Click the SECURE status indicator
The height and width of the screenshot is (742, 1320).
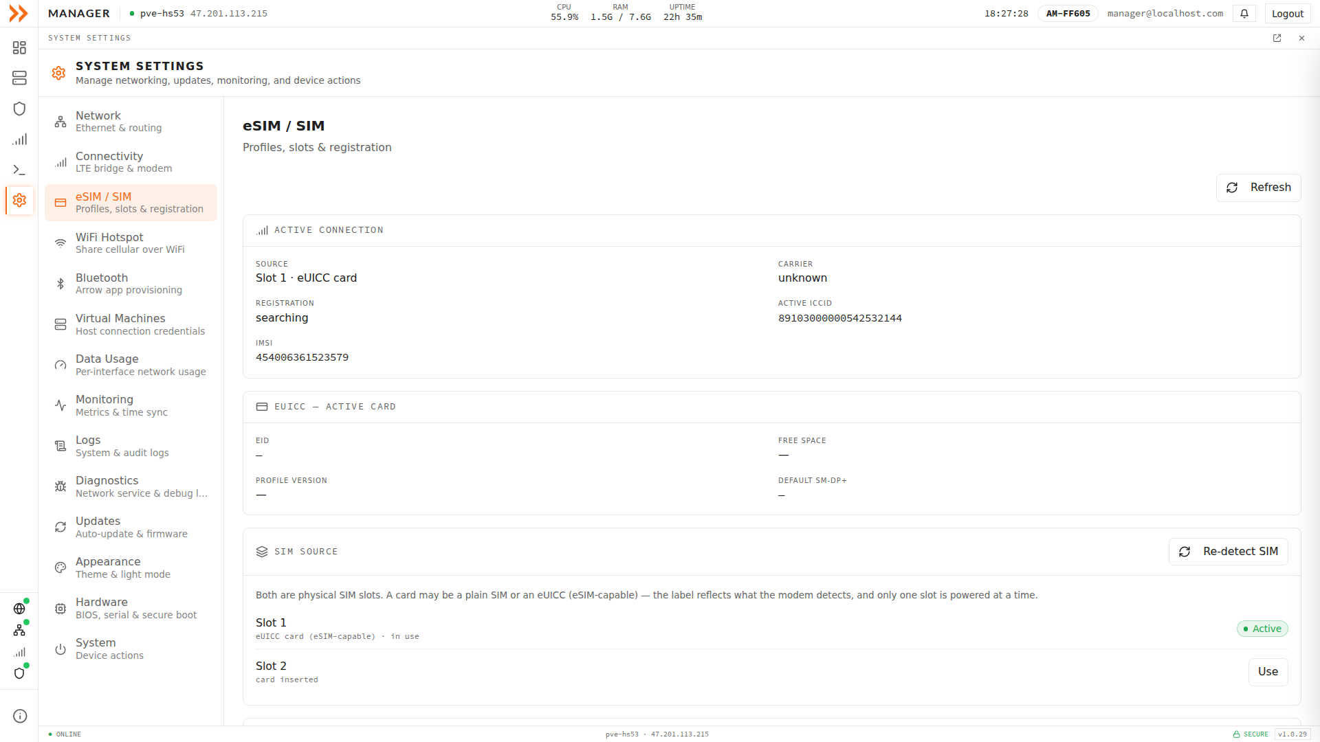tap(1251, 734)
